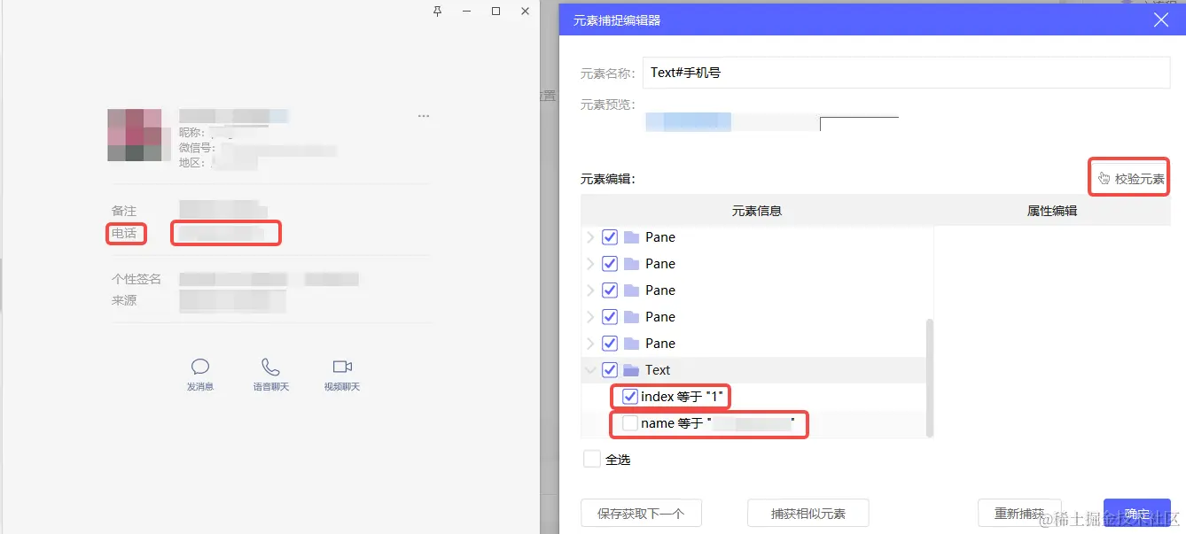This screenshot has height=534, width=1186.
Task: Close the 元素捕捉编辑器 dialog
Action: [1161, 19]
